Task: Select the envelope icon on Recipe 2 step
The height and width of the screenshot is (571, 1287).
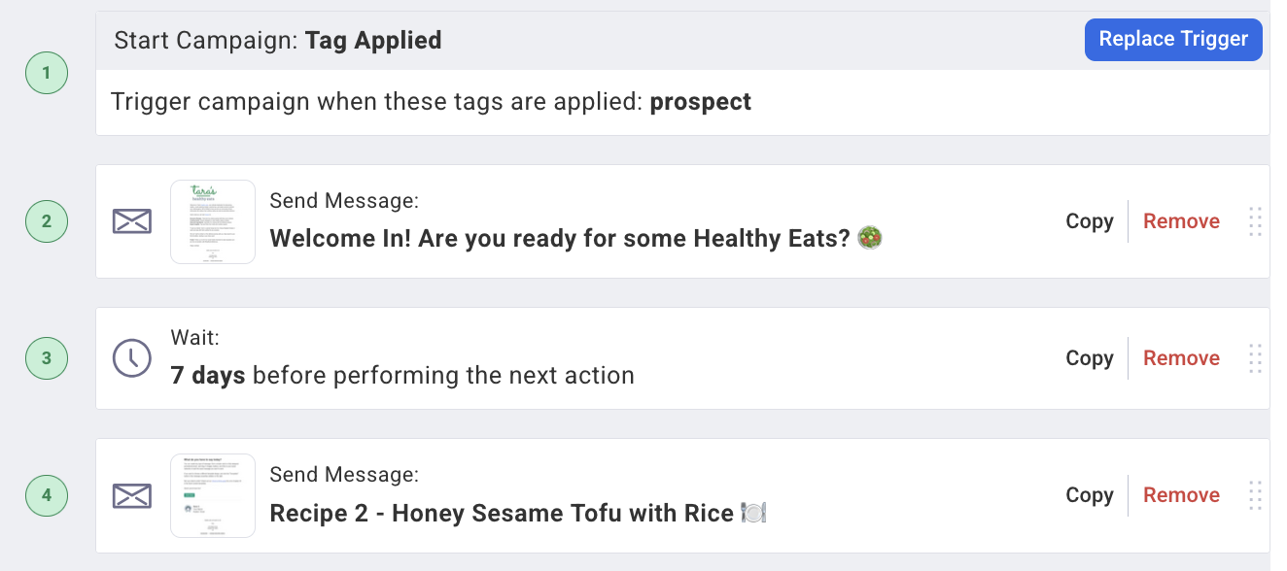Action: point(132,496)
